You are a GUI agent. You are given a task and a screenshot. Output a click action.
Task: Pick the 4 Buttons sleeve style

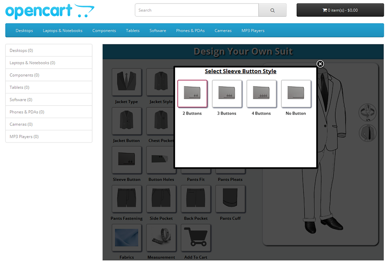click(x=261, y=93)
